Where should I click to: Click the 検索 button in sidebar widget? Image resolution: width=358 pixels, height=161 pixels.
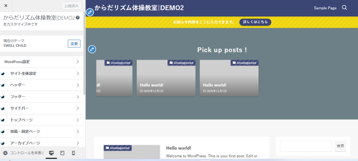(340, 146)
